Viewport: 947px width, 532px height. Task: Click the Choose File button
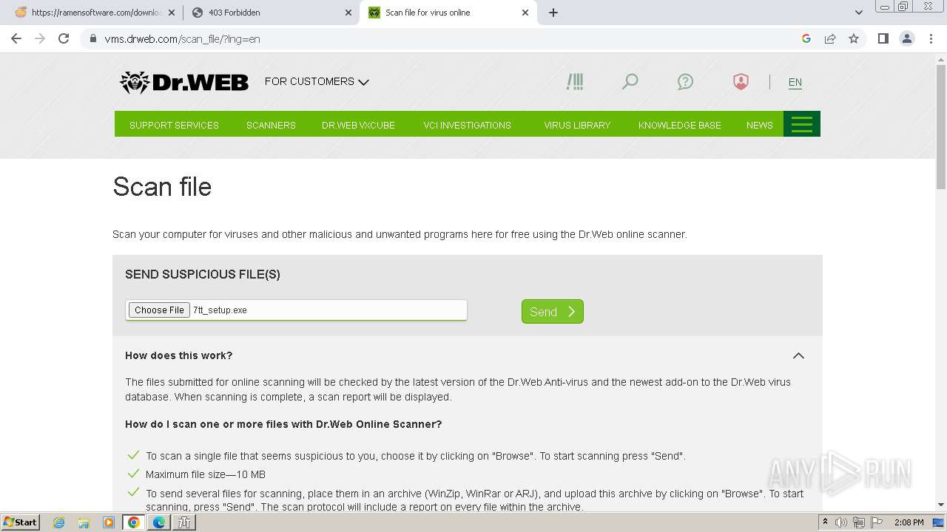(159, 310)
